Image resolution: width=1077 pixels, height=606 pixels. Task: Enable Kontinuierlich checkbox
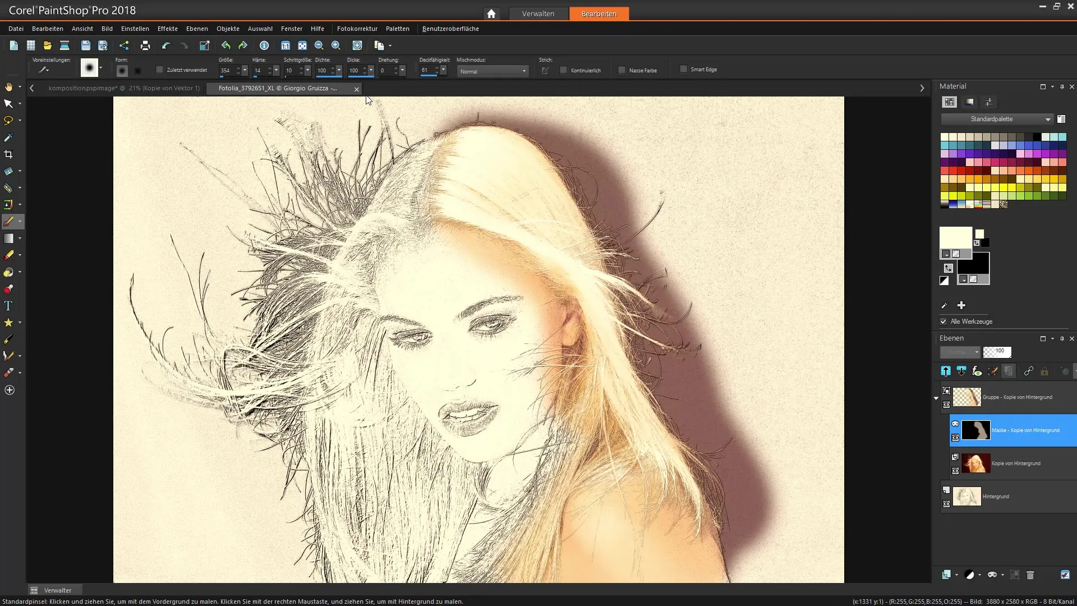564,70
